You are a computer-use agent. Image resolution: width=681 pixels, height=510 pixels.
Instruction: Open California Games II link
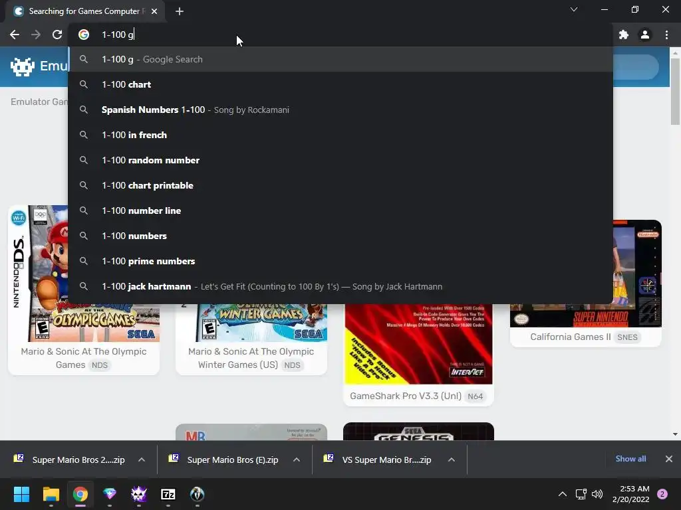(570, 337)
